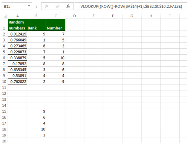Select cell containing 0.338879
187x143 pixels.
(18, 58)
